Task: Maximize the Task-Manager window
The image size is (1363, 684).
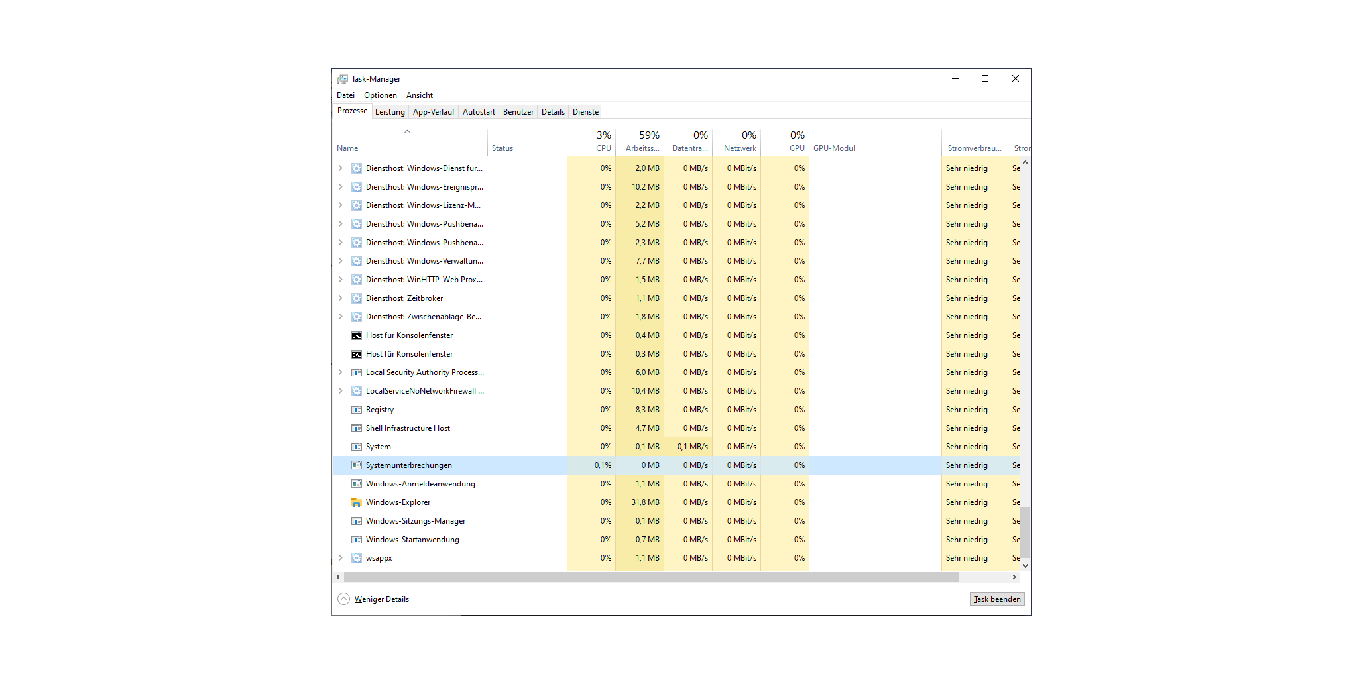Action: click(985, 78)
